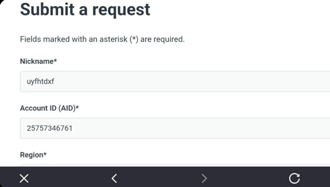Reload the page with the refresh icon
Image resolution: width=330 pixels, height=187 pixels.
coord(294,178)
